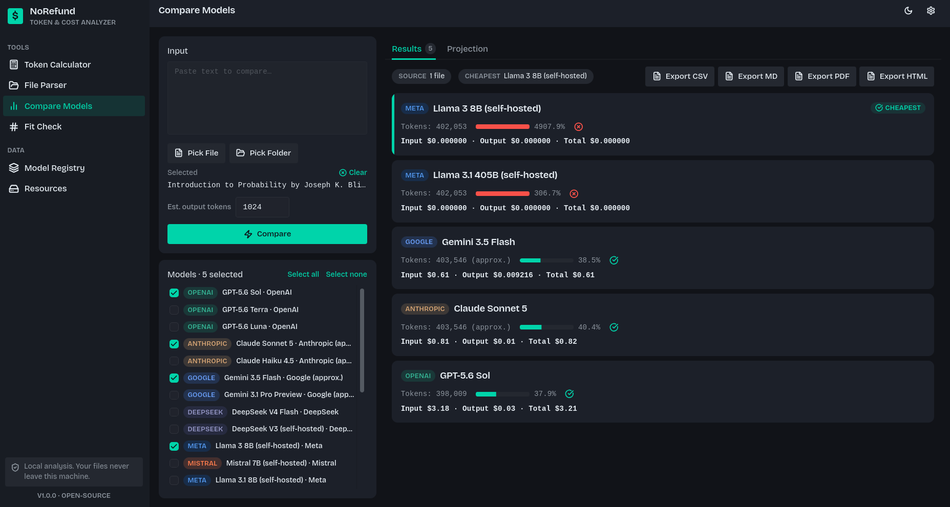Click V1.0.0 · OPEN-SOURCE version text

[74, 496]
